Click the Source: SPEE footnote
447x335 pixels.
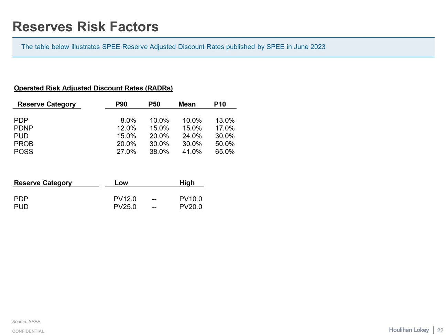[26, 322]
